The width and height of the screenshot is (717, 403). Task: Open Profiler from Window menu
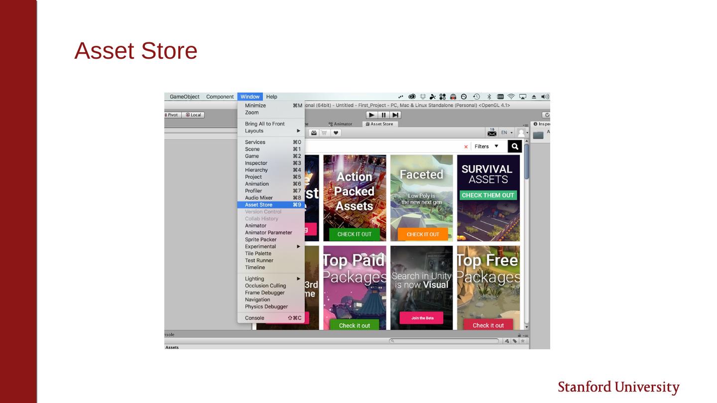(x=271, y=191)
